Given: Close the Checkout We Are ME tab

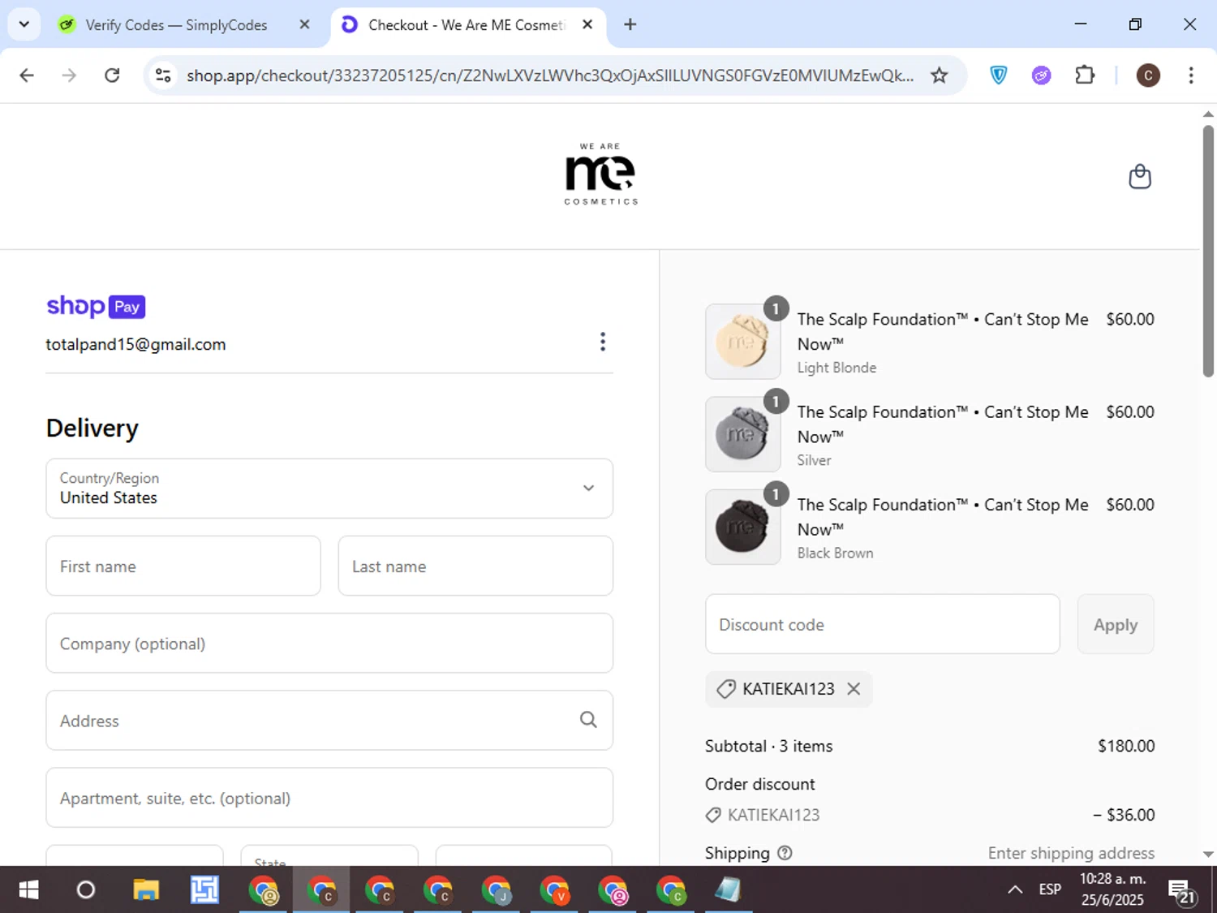Looking at the screenshot, I should [x=587, y=24].
